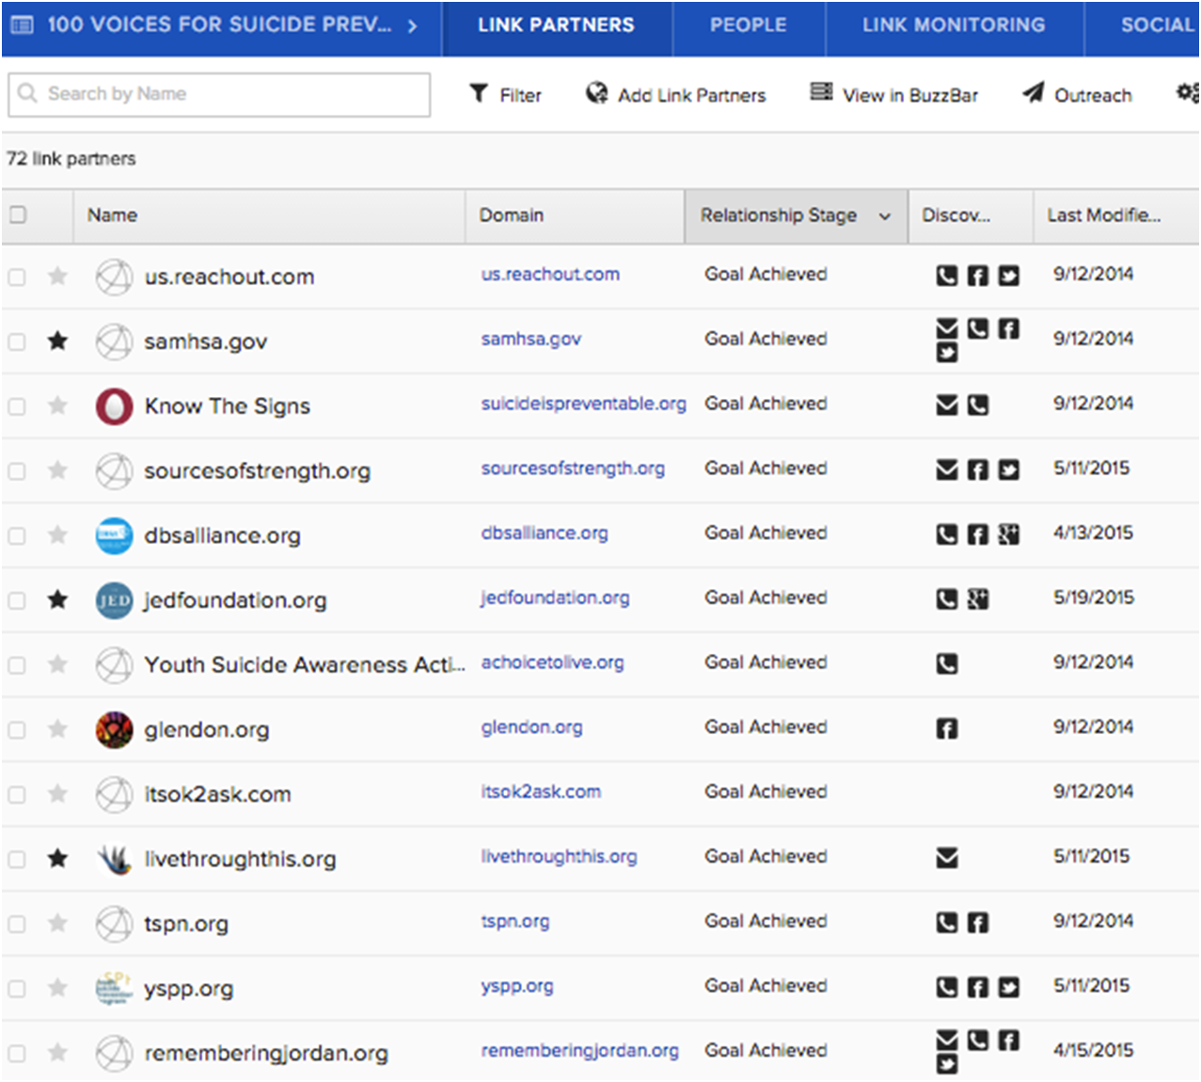Star the samhsa.gov link partner
Screen dimensions: 1201x1082
click(x=57, y=341)
